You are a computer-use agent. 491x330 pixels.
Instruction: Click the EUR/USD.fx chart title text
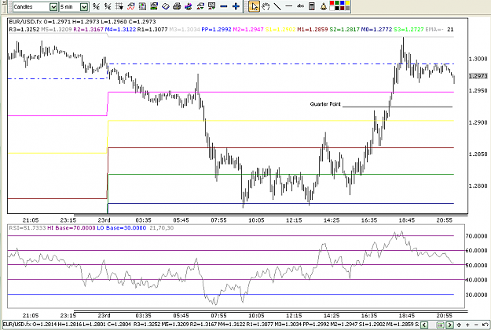[x=25, y=22]
